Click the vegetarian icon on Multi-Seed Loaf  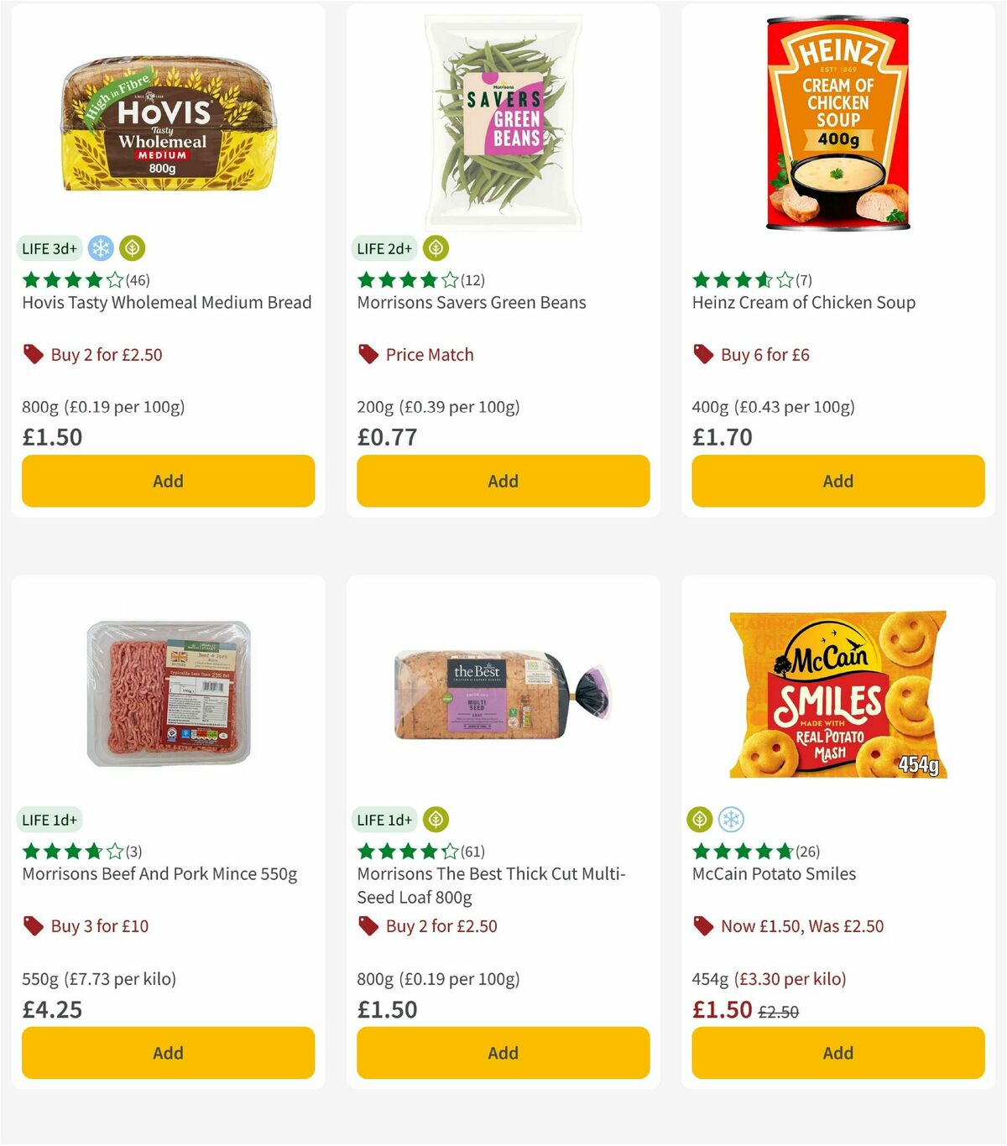435,820
